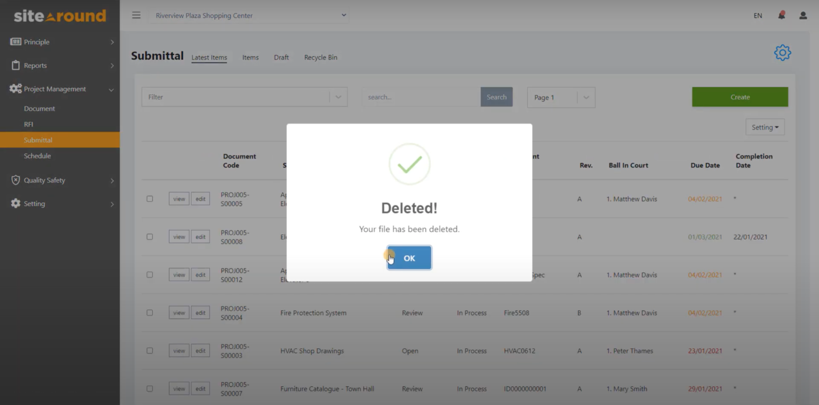Switch to the Draft tab
The width and height of the screenshot is (819, 405).
281,57
